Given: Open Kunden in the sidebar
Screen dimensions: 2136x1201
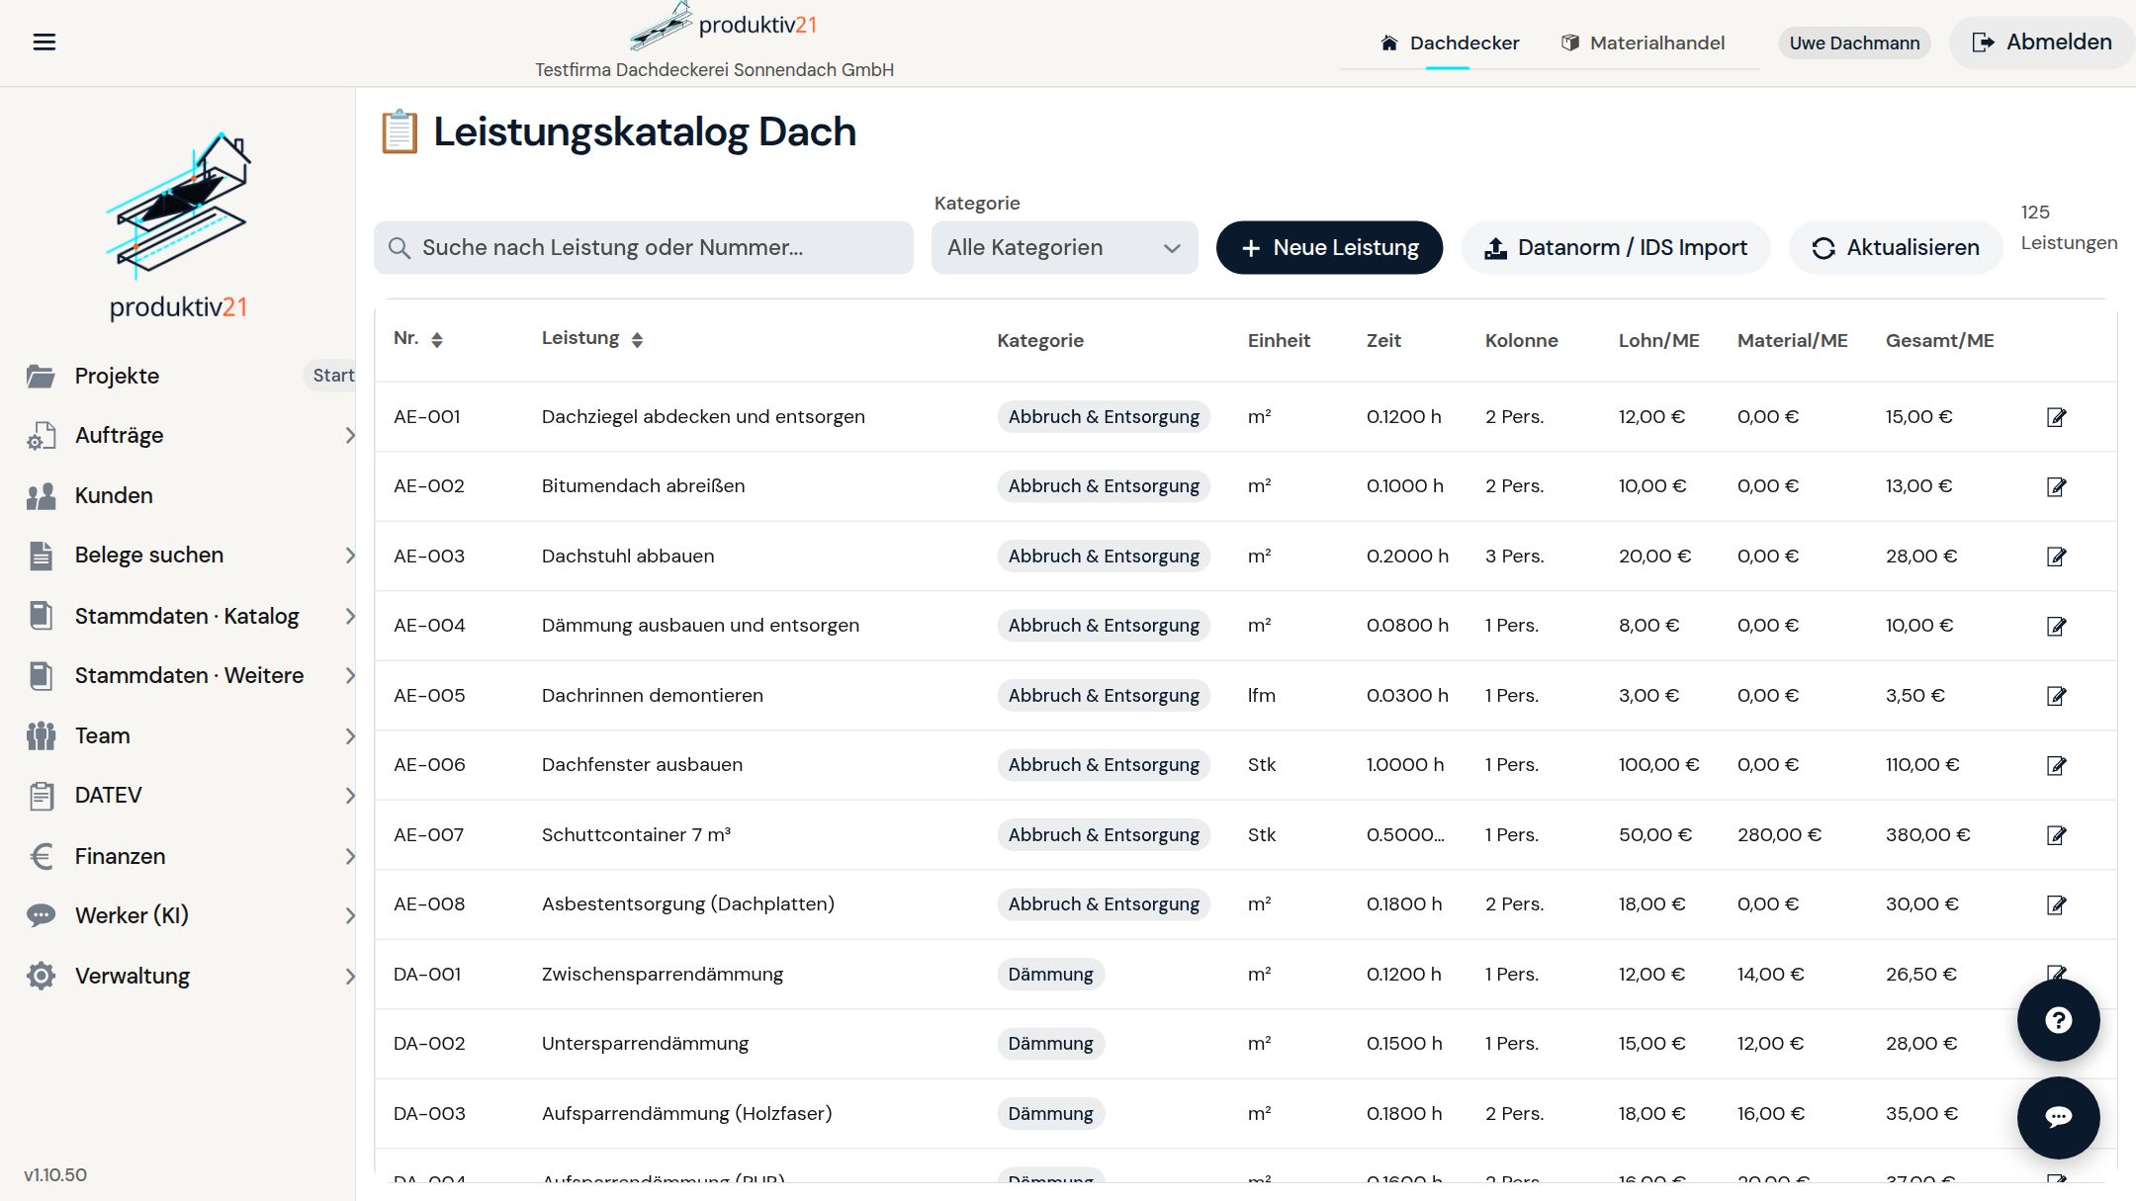Looking at the screenshot, I should pos(114,495).
